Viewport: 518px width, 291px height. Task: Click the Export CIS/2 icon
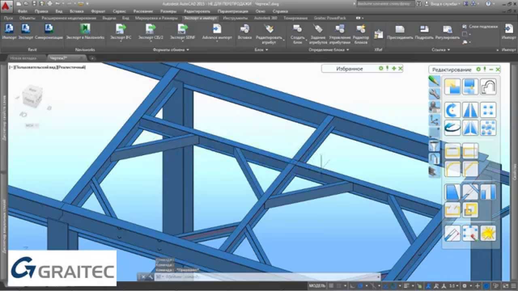point(151,29)
